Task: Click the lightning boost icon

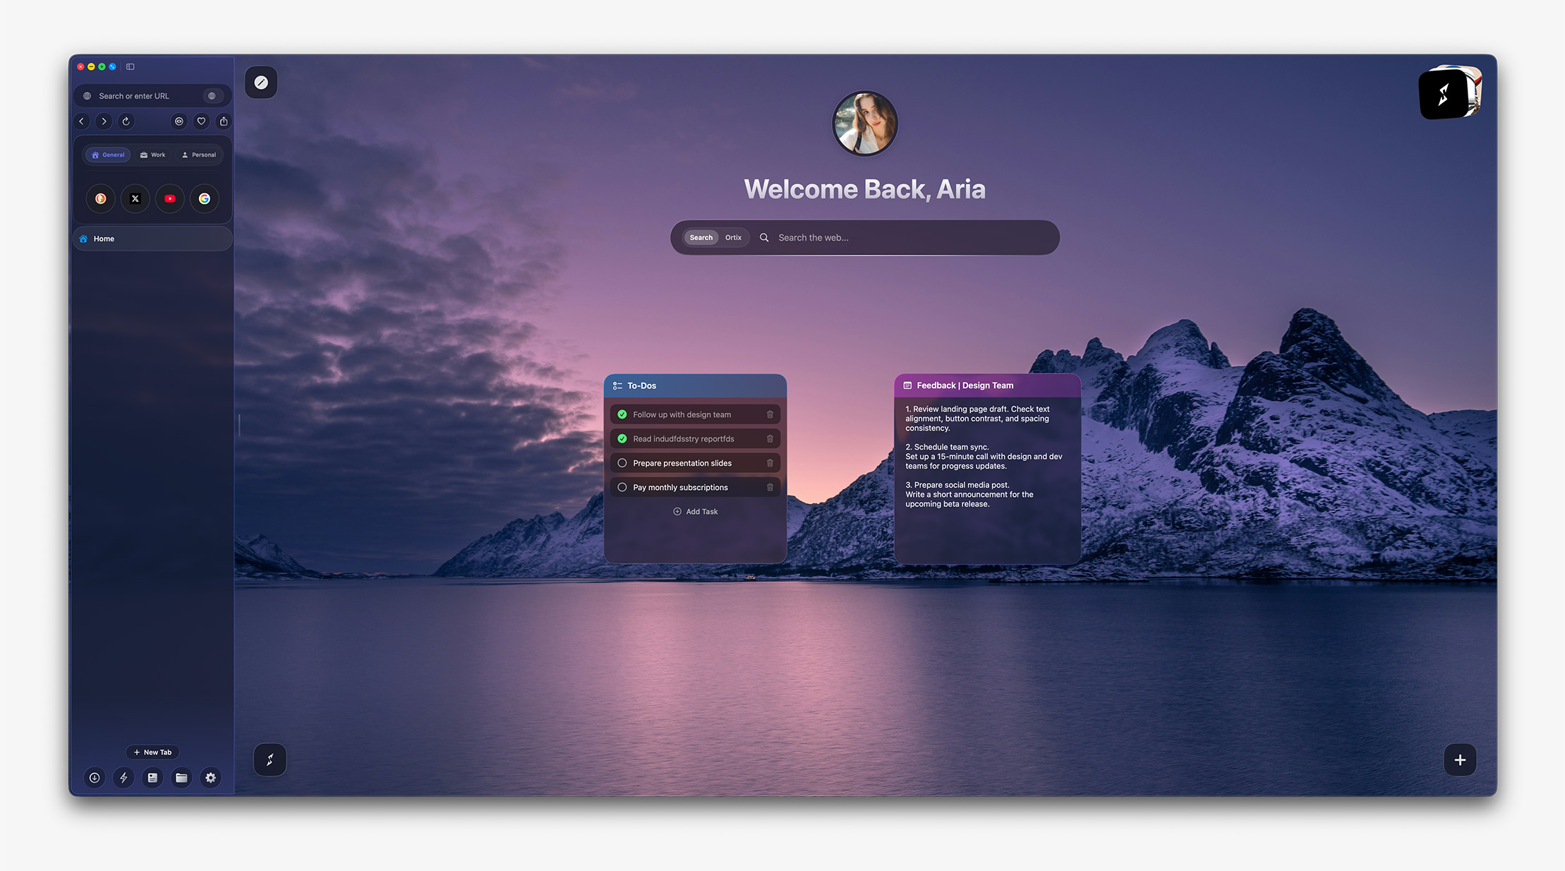Action: coord(123,777)
